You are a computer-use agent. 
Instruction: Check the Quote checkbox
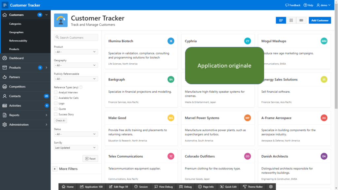pyautogui.click(x=56, y=109)
